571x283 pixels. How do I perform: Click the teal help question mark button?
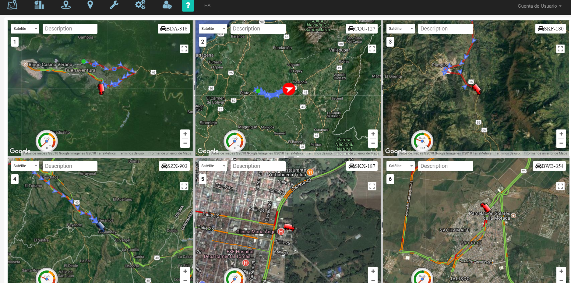pos(188,5)
